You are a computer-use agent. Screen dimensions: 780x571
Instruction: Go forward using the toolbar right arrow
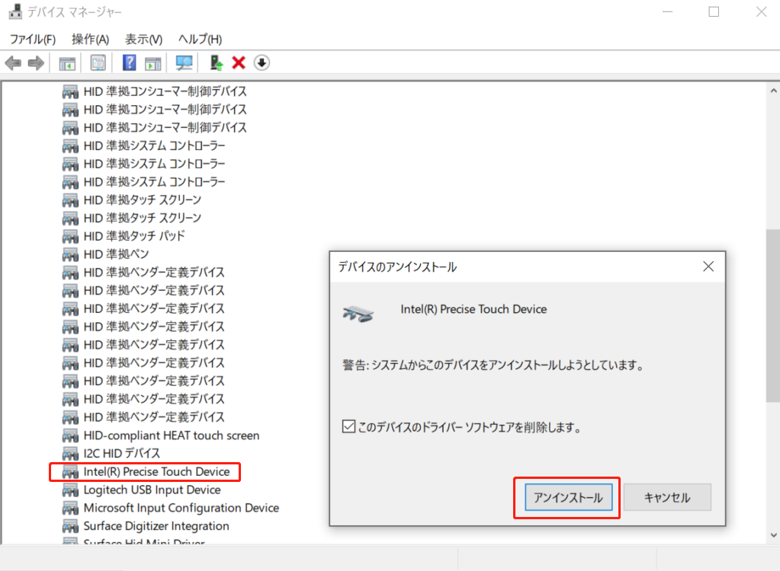tap(36, 63)
